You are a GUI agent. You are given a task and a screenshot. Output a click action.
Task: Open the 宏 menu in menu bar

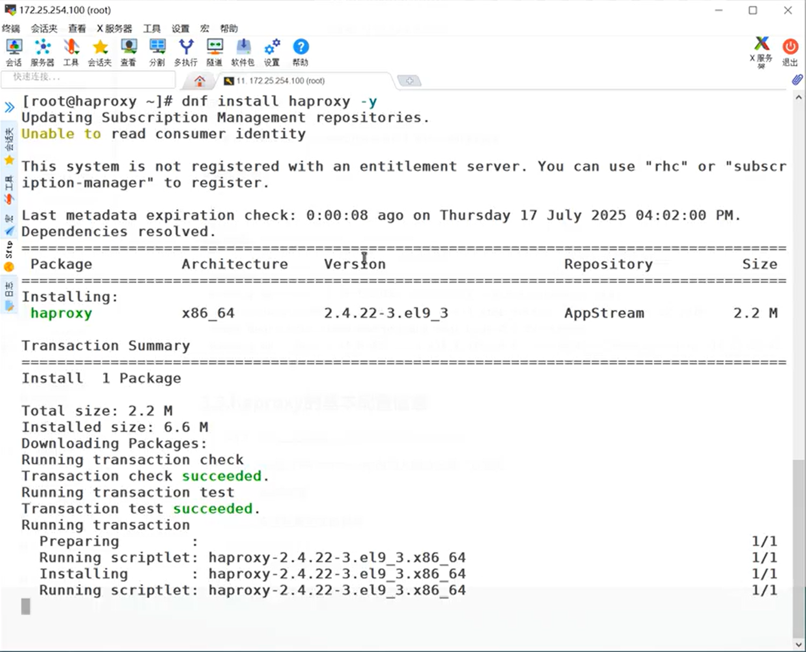(205, 29)
